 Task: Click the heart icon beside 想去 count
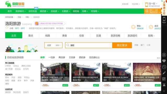pyautogui.click(x=133, y=27)
